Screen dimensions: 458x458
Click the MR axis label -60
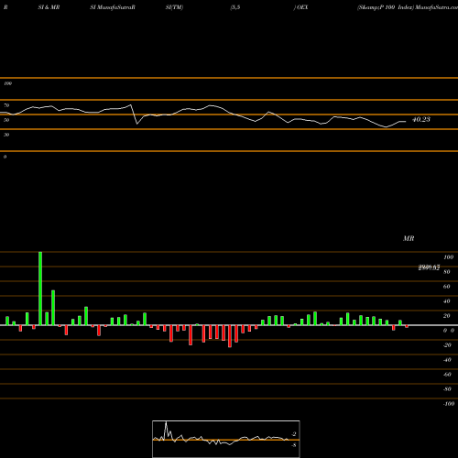[447, 375]
